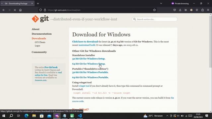The width and height of the screenshot is (212, 119).
Task: Open the Downloads section
Action: 39,38
